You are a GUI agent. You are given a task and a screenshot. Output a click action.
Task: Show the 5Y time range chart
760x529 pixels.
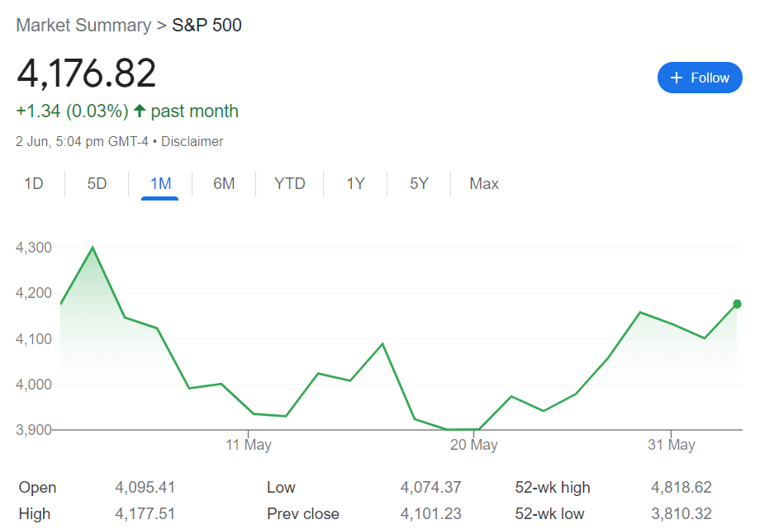click(419, 183)
